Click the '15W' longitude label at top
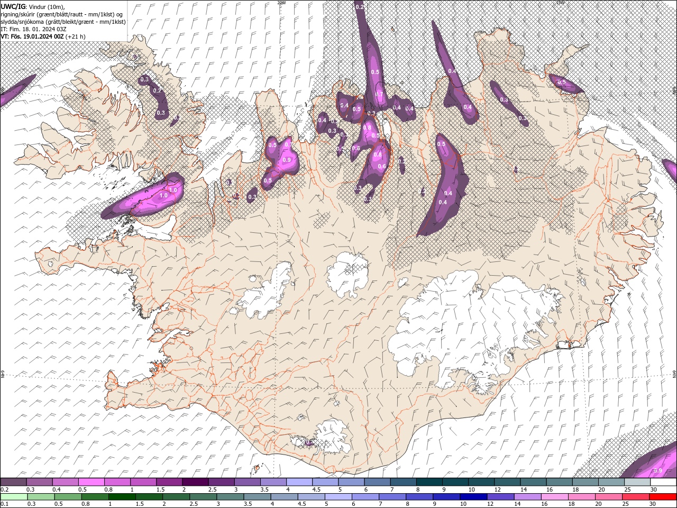 [560, 3]
